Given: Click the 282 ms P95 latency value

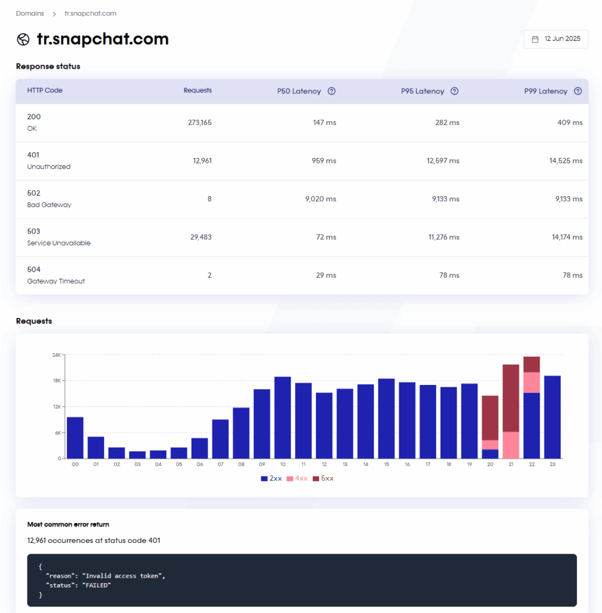Looking at the screenshot, I should pos(447,123).
